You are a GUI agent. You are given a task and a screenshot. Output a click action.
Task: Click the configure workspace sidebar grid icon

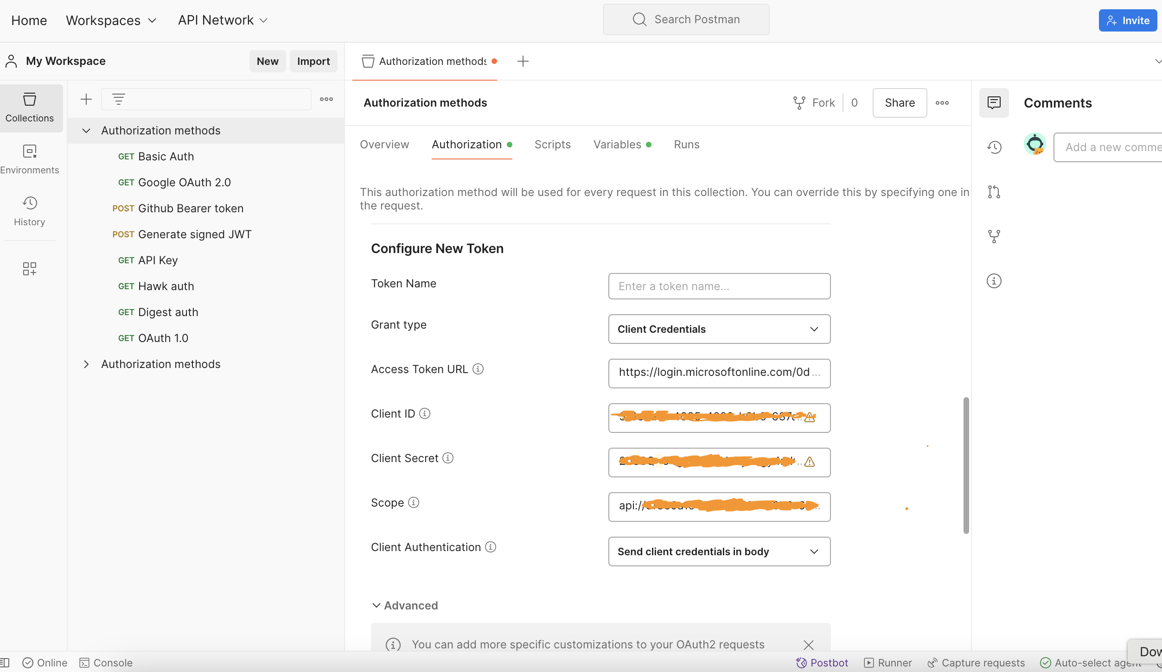(29, 268)
